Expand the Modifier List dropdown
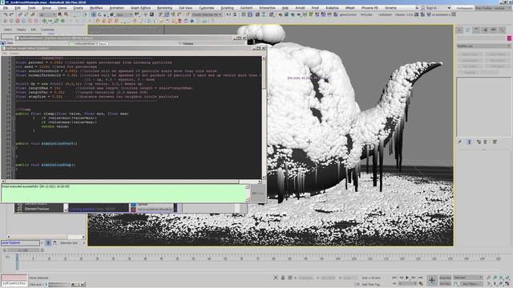Screen dimensions: 513x288 (x=483, y=46)
